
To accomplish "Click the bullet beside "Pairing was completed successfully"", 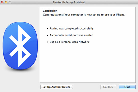I will pos(47,29).
